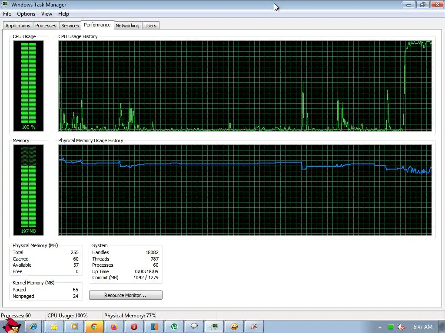Switch to the Applications tab
The width and height of the screenshot is (445, 333).
(18, 26)
